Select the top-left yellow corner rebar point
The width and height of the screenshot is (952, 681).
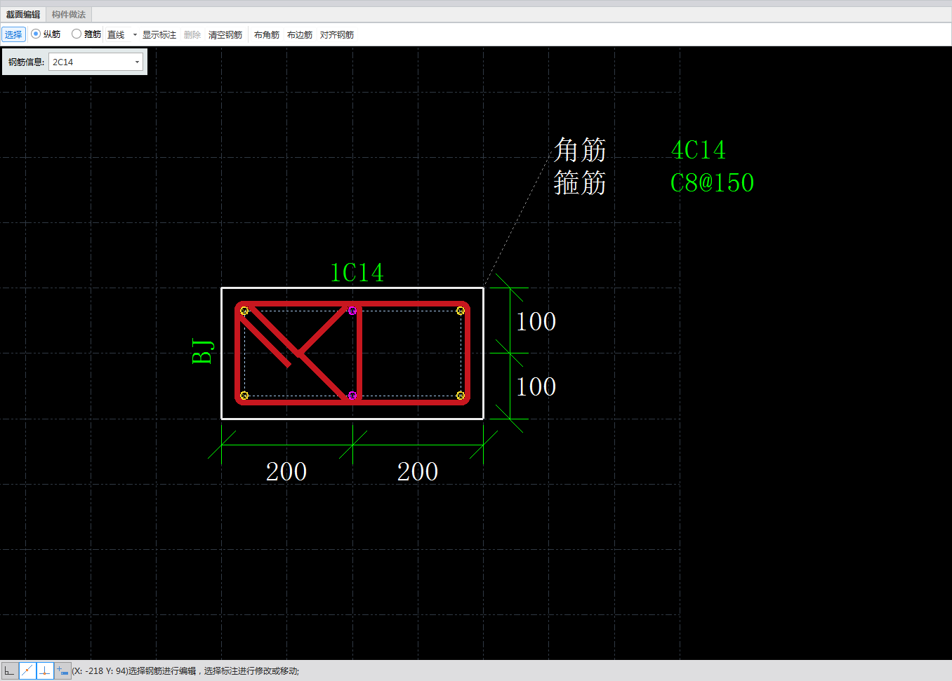(244, 311)
